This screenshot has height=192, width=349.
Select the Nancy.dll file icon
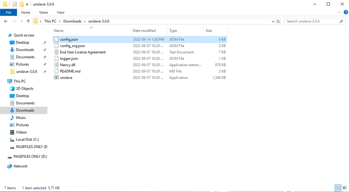click(x=56, y=65)
